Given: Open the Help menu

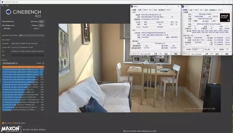Looking at the screenshot, I should (7, 5).
